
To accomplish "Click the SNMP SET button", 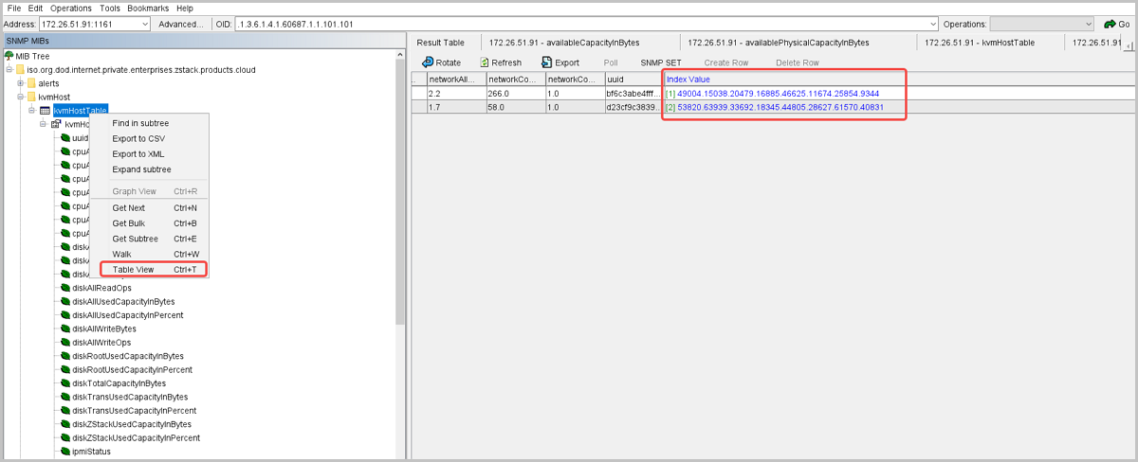I will tap(660, 62).
